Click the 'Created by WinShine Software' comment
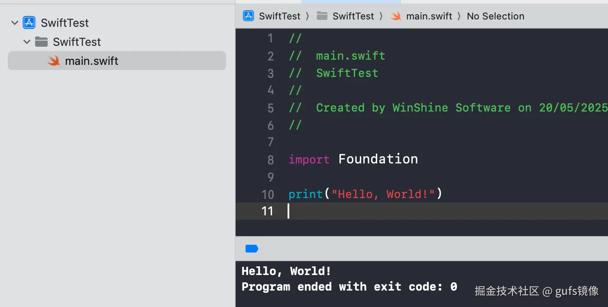Screen dimensions: 608x307 click(x=448, y=108)
